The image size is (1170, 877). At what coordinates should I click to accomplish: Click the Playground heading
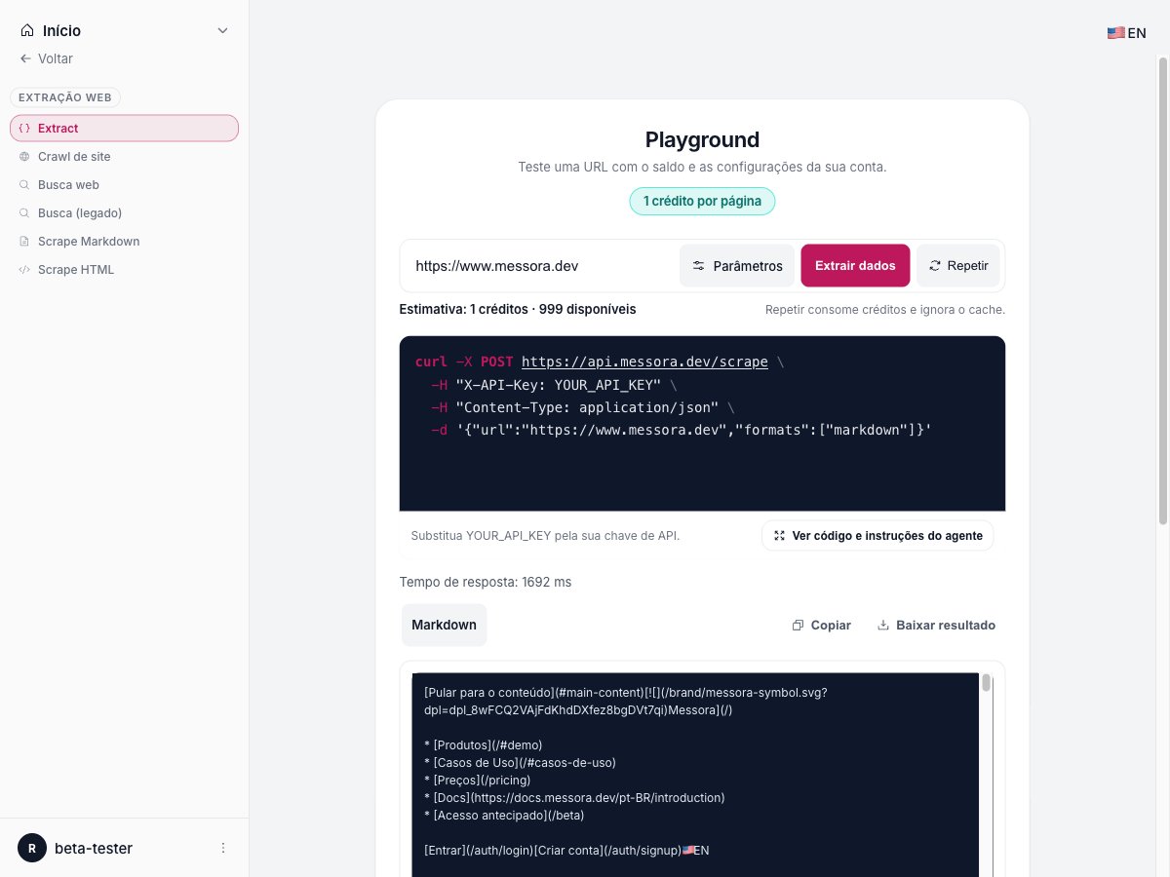pyautogui.click(x=702, y=139)
